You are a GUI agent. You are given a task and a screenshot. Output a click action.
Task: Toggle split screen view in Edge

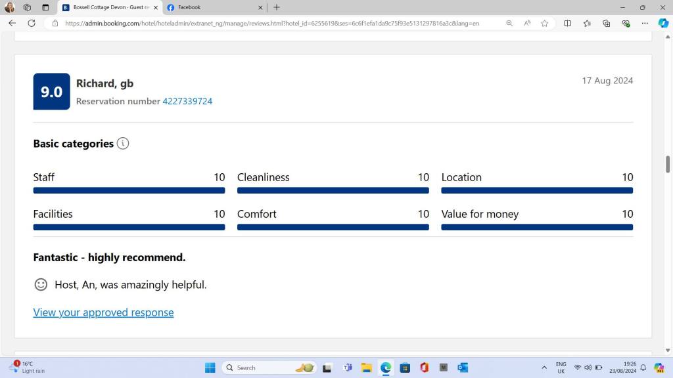[x=568, y=23]
